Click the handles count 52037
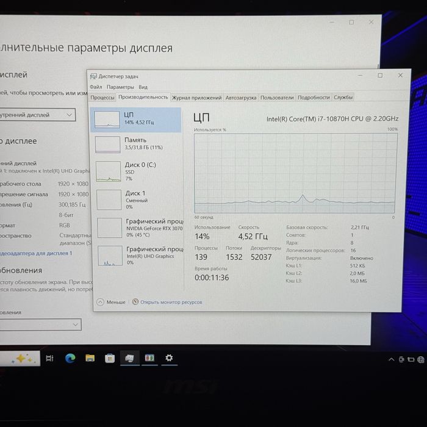Image resolution: width=427 pixels, height=427 pixels. [261, 257]
